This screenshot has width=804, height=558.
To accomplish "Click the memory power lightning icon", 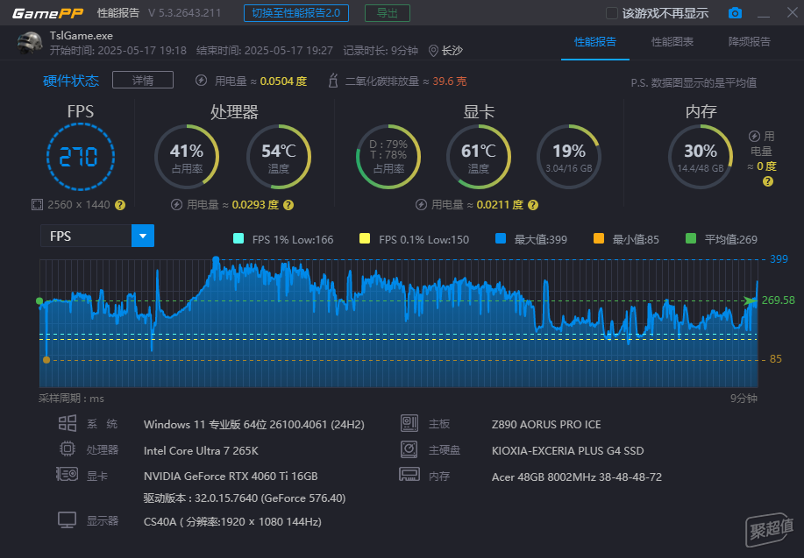I will tap(754, 136).
